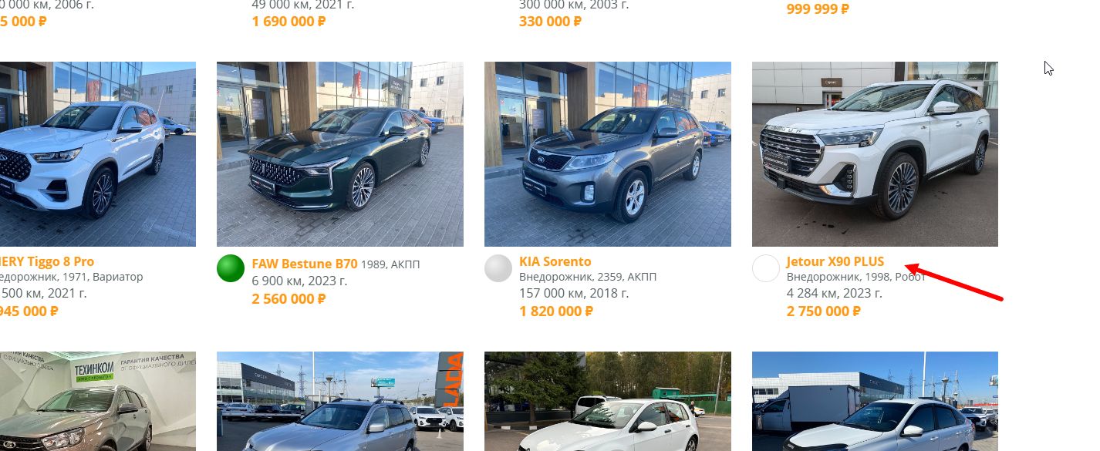Image resolution: width=1100 pixels, height=451 pixels.
Task: Click the green color circle beside FAW Bestune B70
Action: [x=231, y=268]
